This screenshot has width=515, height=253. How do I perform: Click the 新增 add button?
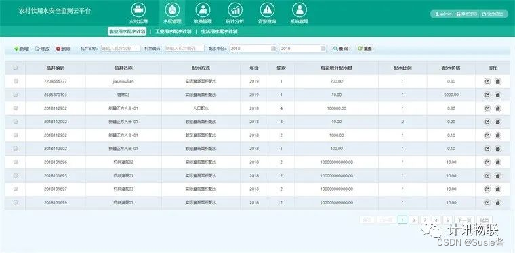point(22,49)
